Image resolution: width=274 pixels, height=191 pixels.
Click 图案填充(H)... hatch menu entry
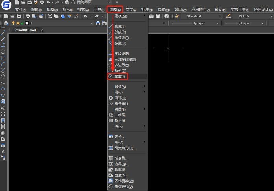pos(125,148)
